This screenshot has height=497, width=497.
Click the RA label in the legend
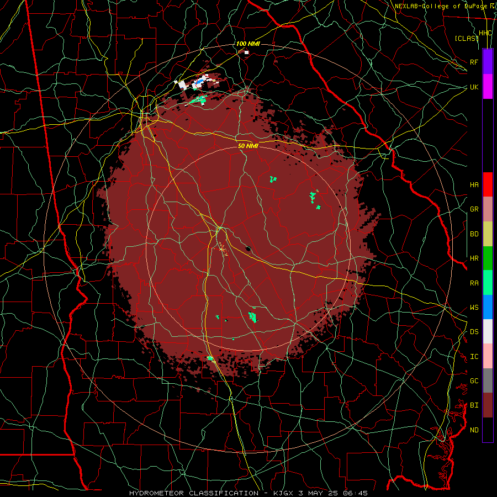[474, 283]
